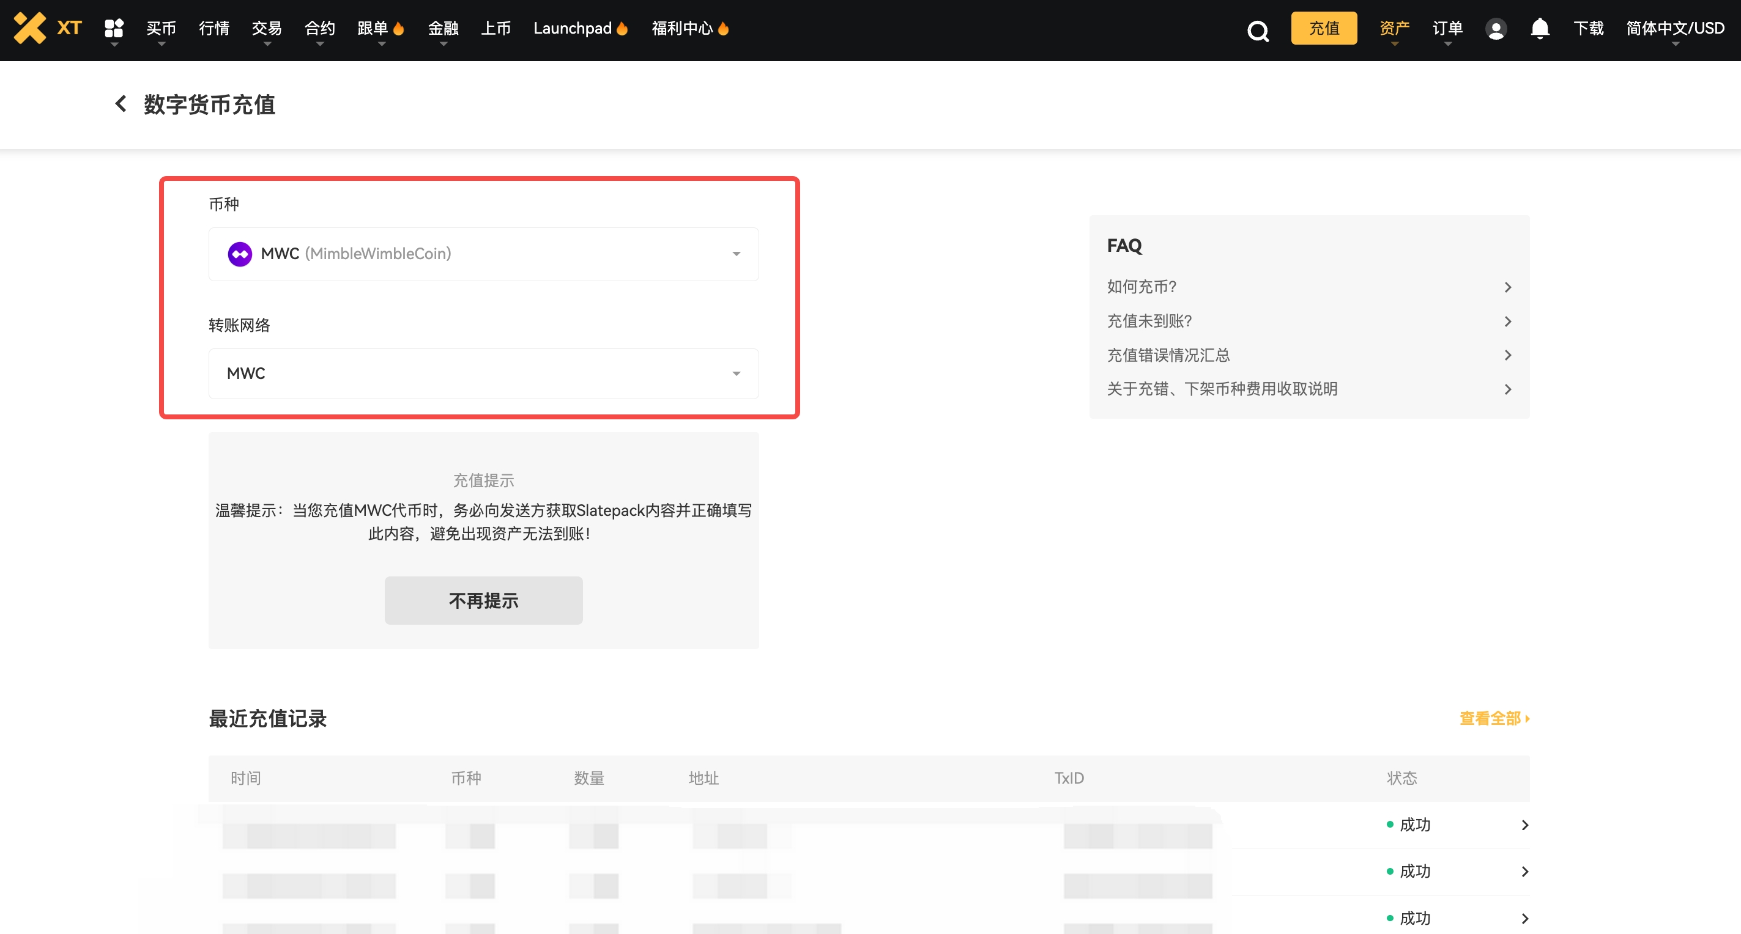Open notifications bell icon

[x=1540, y=28]
